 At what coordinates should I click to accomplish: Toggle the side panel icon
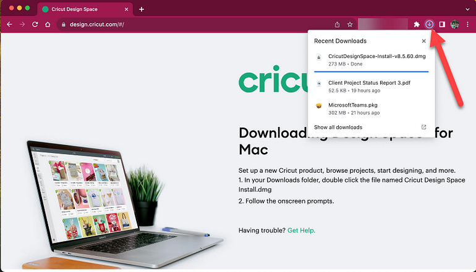(442, 24)
